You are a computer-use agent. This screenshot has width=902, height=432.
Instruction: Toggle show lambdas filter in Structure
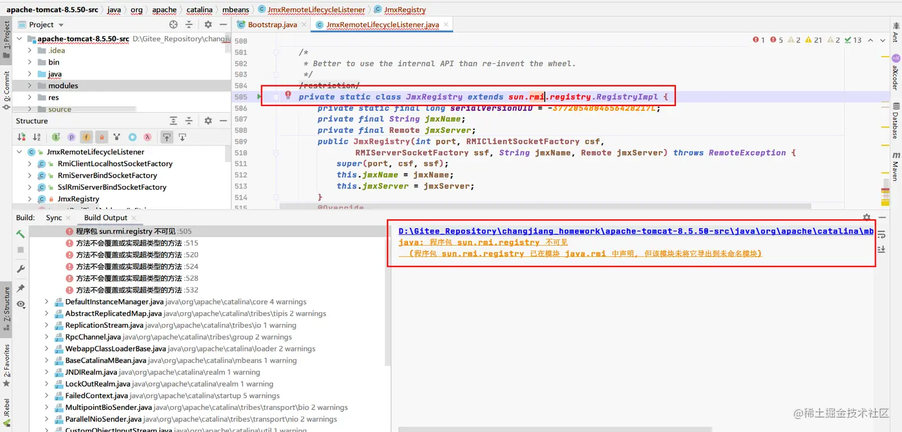[147, 137]
